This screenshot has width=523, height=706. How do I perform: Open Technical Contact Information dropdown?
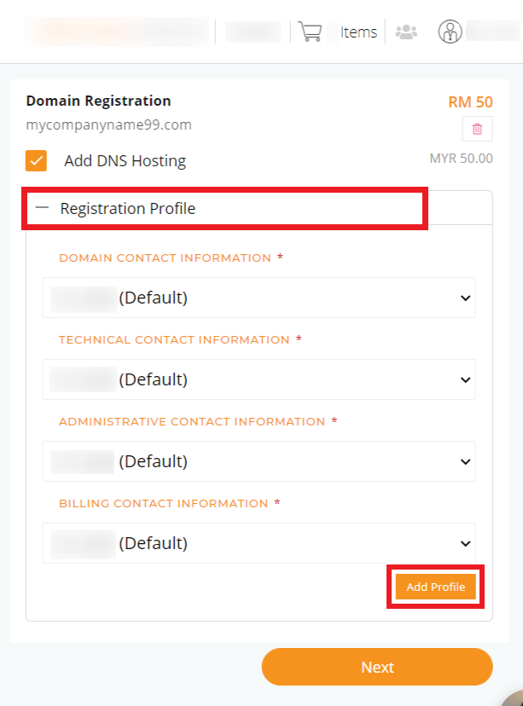(259, 379)
